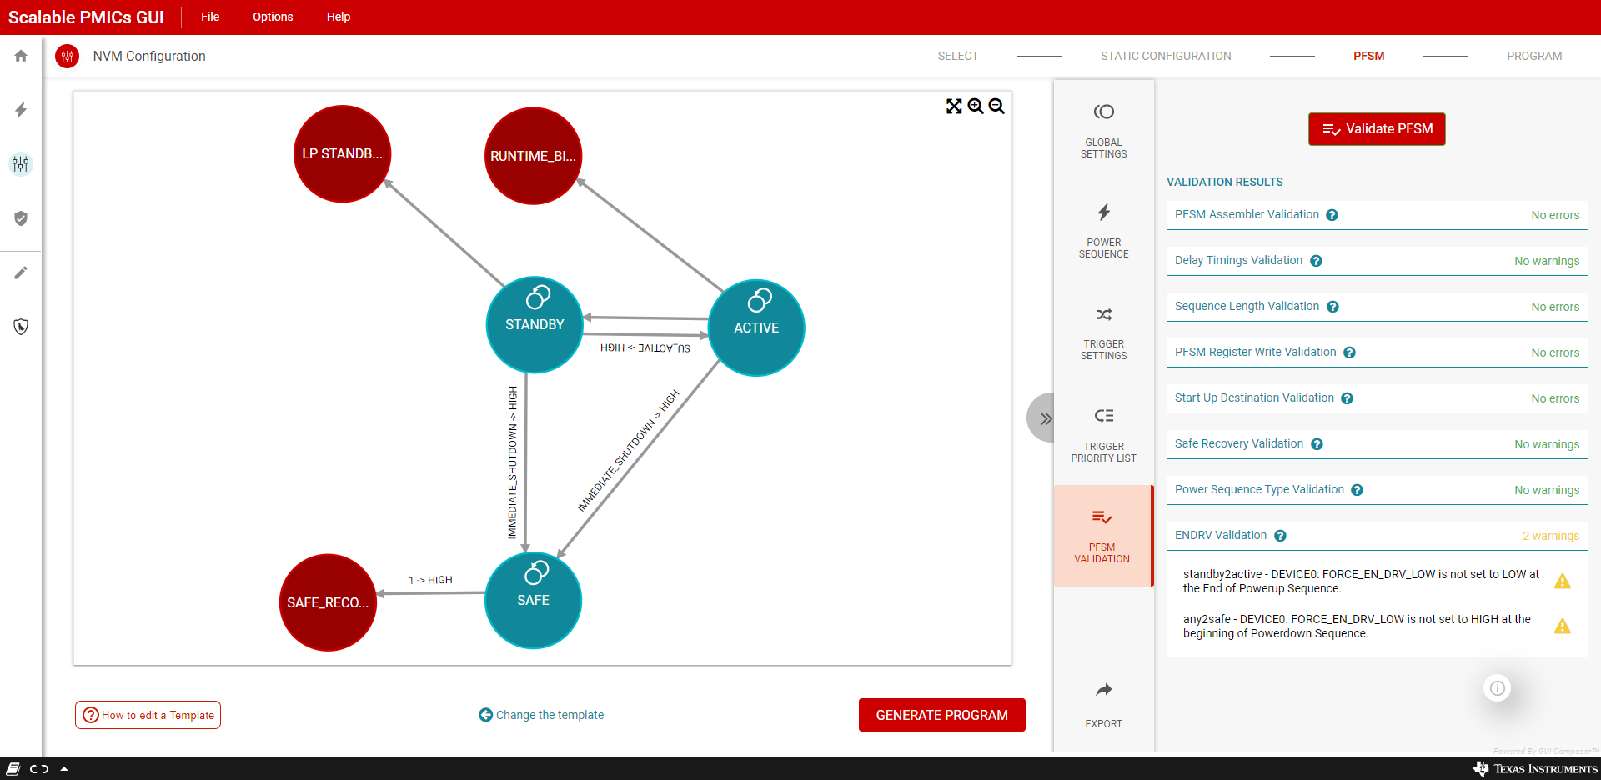Expand the bottom status bar up-arrow

tap(64, 769)
